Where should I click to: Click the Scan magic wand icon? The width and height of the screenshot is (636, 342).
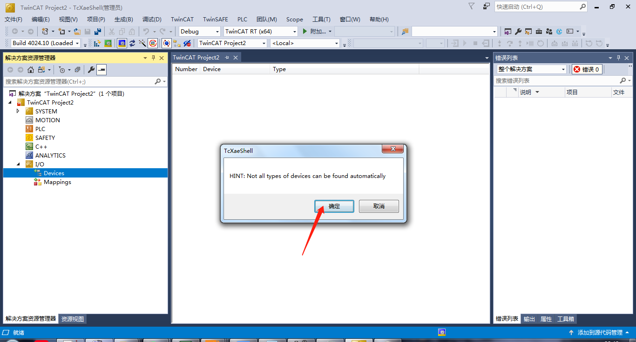[142, 43]
